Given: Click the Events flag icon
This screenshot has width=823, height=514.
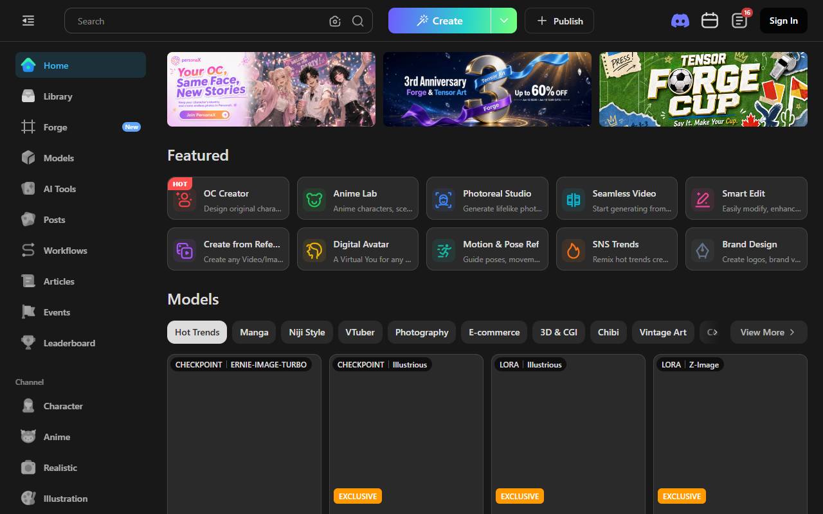Looking at the screenshot, I should pyautogui.click(x=28, y=312).
